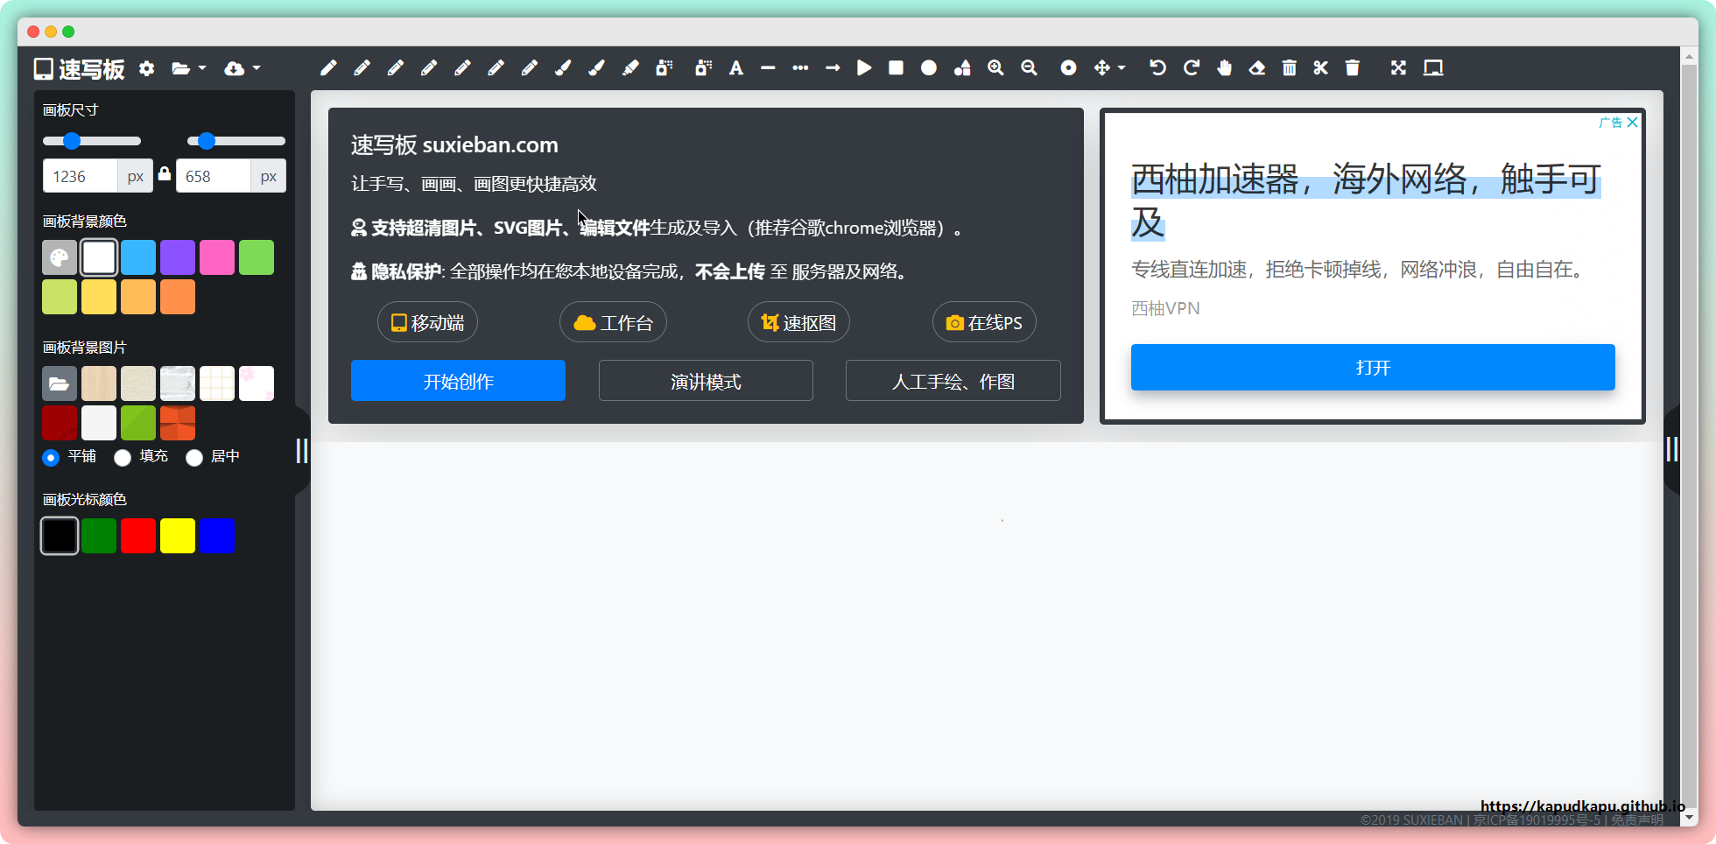Screen dimensions: 1716x844
Task: Select the text tool (A icon)
Action: click(x=736, y=68)
